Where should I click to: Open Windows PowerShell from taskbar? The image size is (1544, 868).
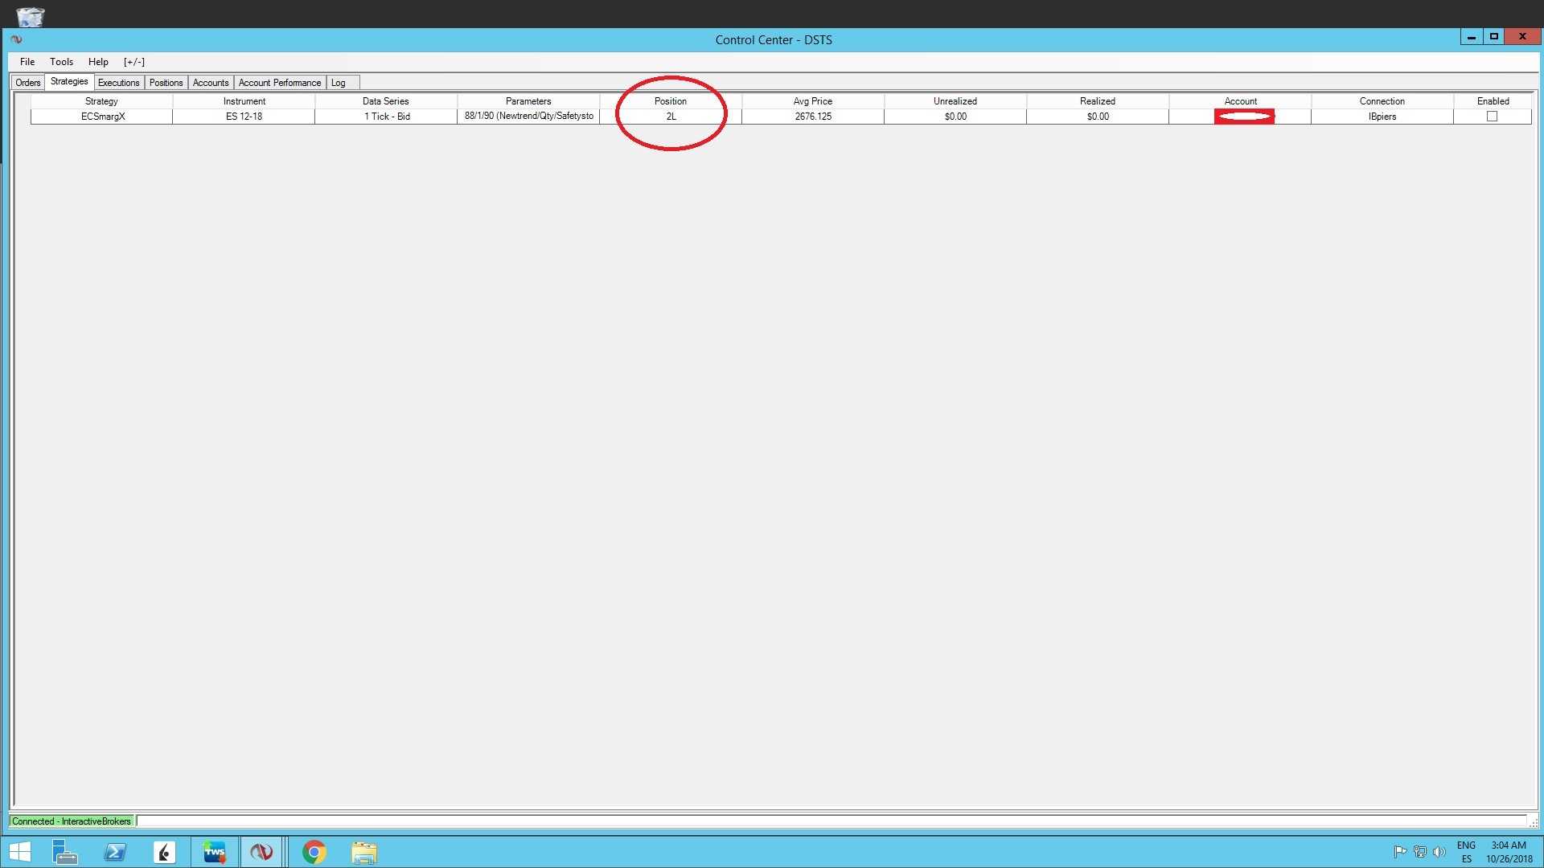(x=115, y=852)
